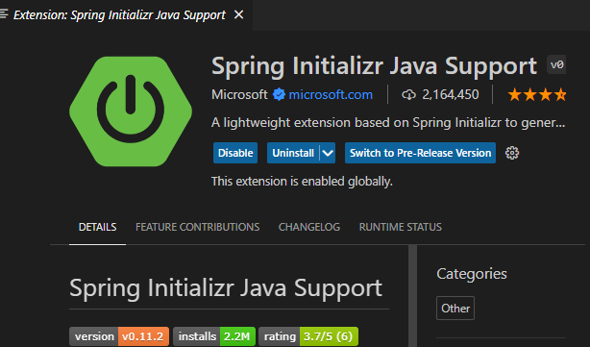
Task: Click the version v0.11.2 badge
Action: coord(119,336)
